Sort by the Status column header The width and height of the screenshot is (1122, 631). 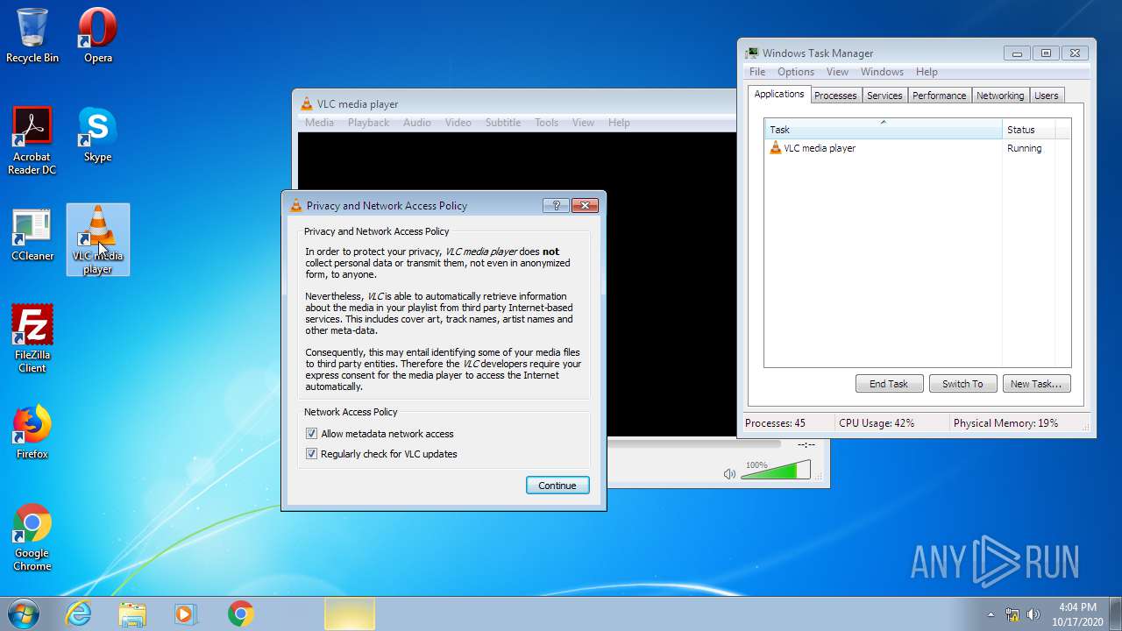pyautogui.click(x=1028, y=130)
